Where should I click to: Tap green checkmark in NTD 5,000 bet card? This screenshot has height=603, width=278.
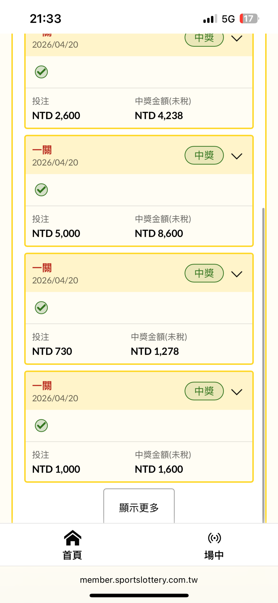click(41, 190)
